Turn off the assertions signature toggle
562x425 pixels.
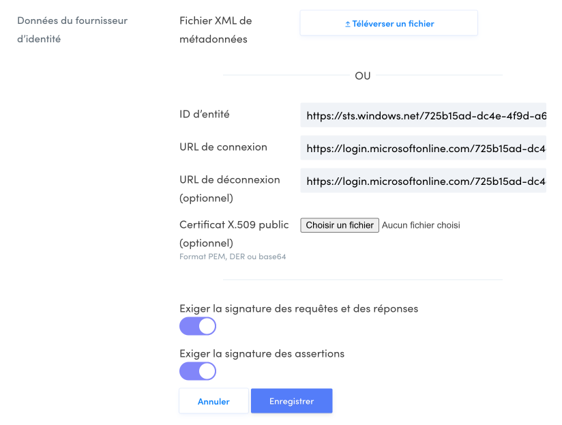click(198, 371)
